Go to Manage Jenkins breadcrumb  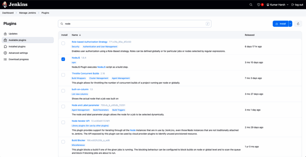(27, 13)
